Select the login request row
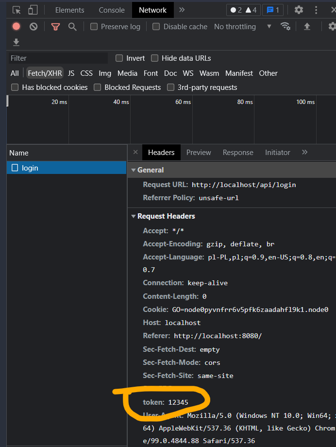The image size is (336, 447). click(30, 168)
